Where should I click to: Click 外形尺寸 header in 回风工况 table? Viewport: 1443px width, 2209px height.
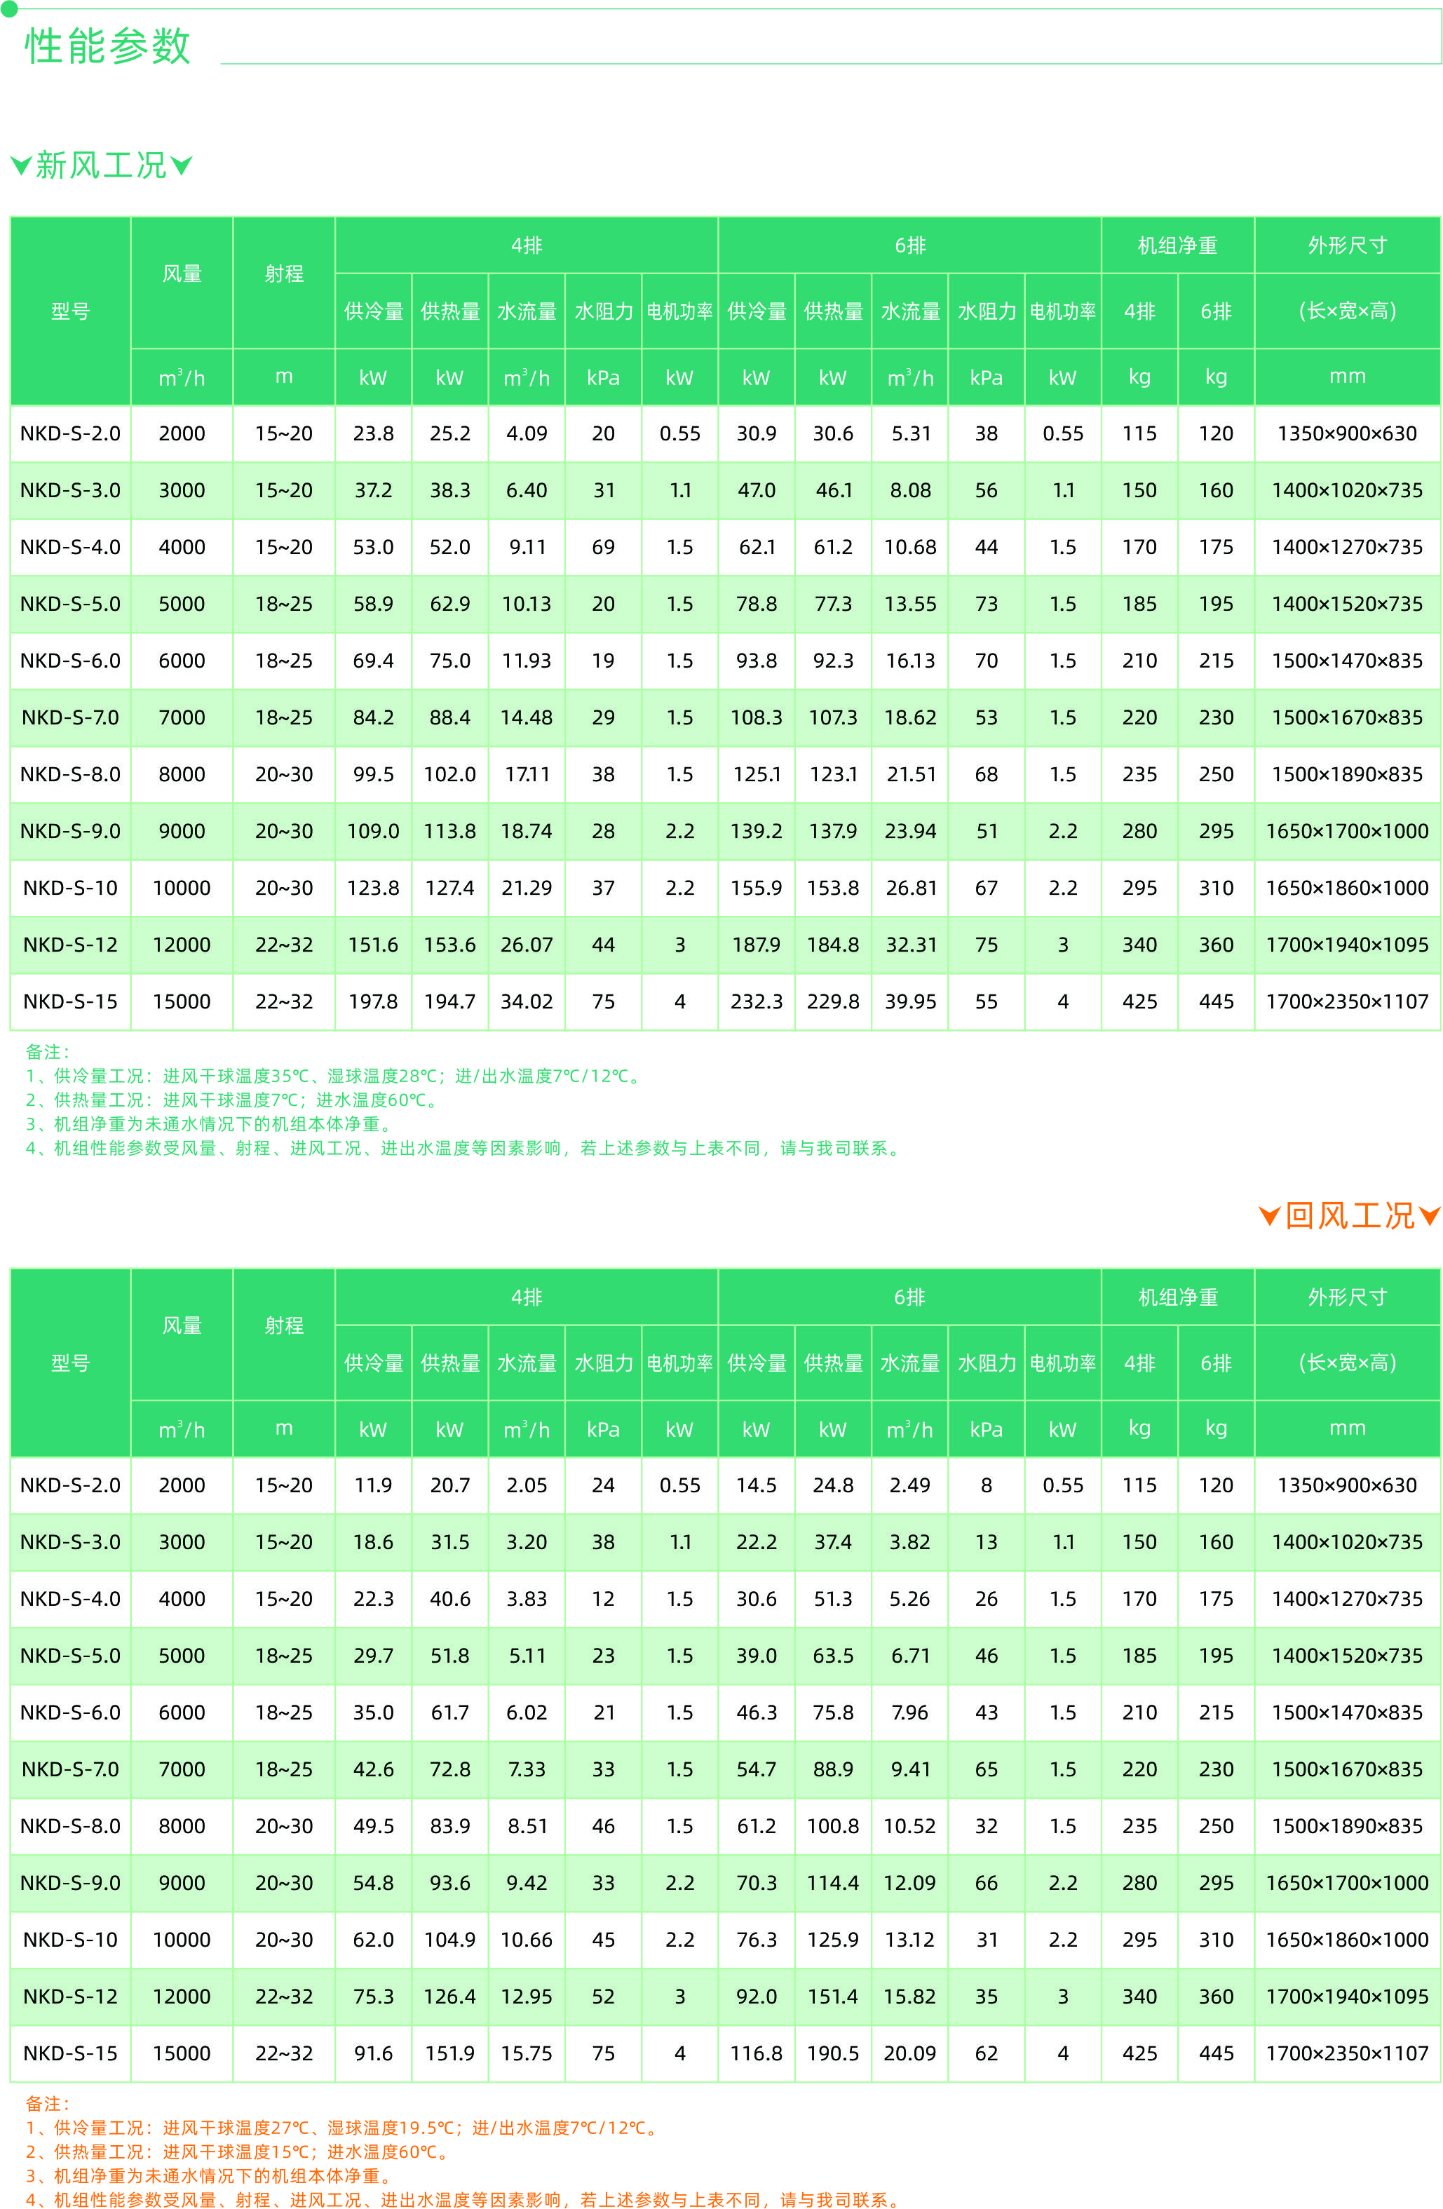tap(1346, 1297)
